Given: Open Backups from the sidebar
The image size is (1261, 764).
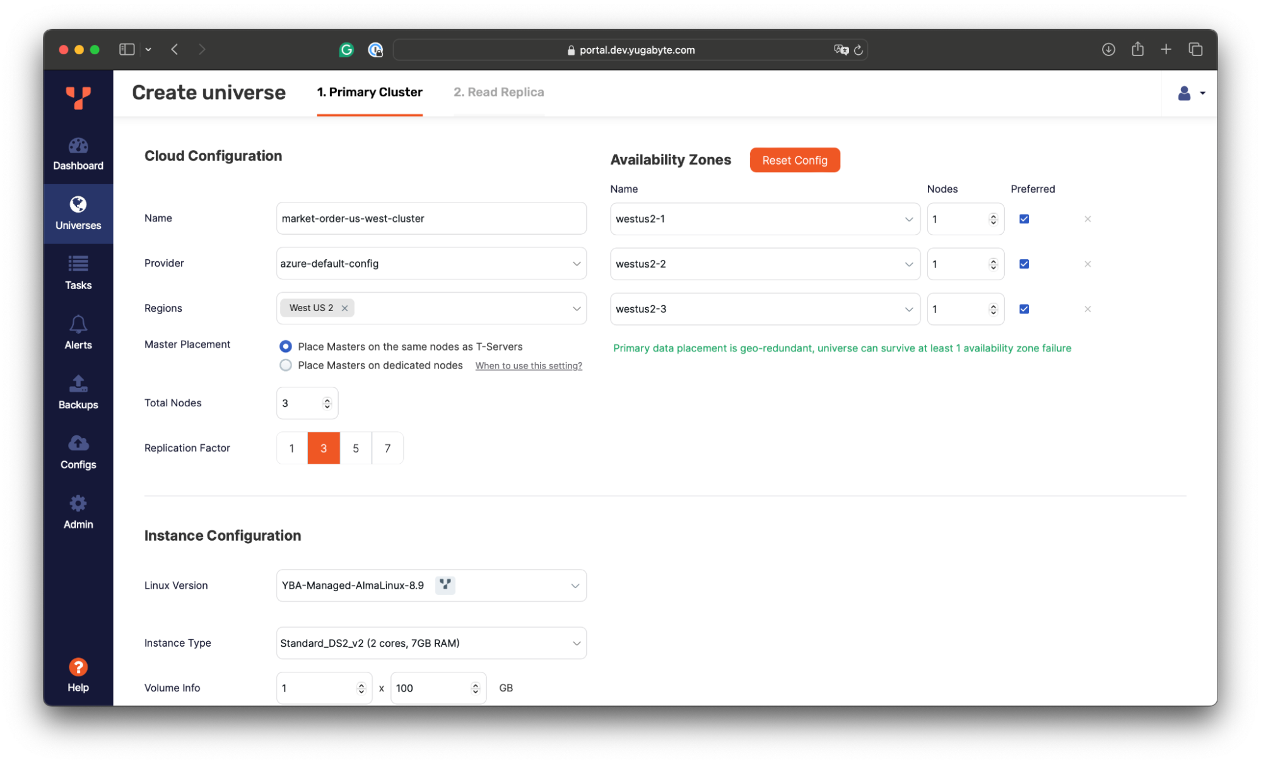Looking at the screenshot, I should [78, 392].
